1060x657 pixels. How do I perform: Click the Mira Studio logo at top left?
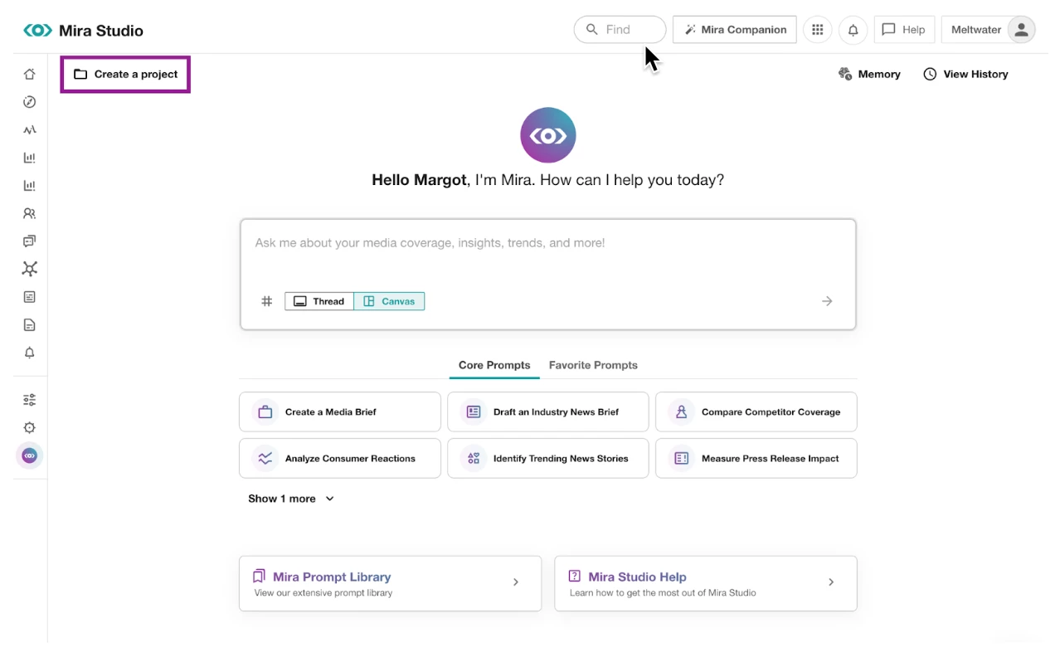tap(83, 31)
